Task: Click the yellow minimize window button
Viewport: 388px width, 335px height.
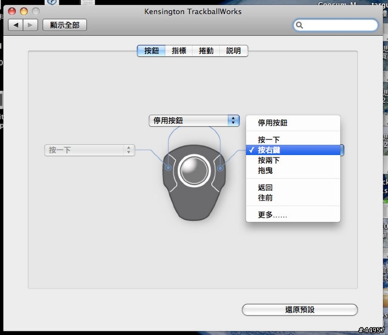Action: 24,12
